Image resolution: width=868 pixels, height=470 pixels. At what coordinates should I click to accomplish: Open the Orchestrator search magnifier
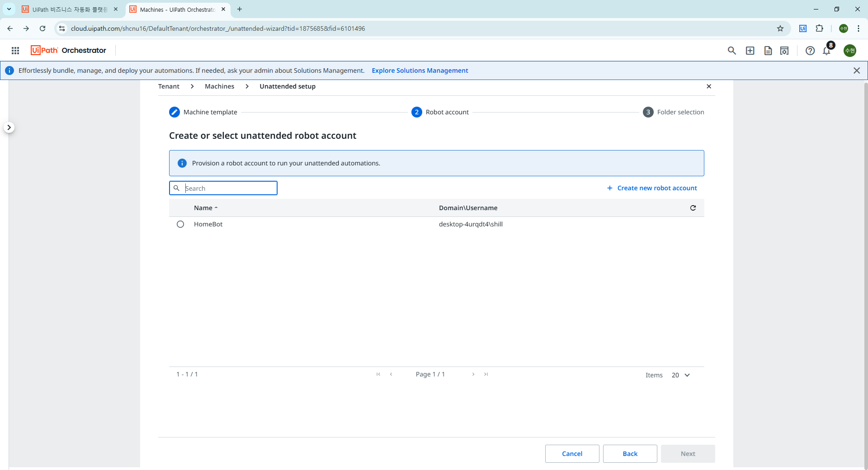(732, 51)
